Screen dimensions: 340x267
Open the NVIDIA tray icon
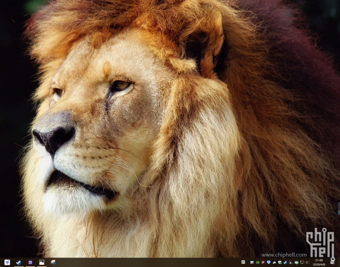257,262
